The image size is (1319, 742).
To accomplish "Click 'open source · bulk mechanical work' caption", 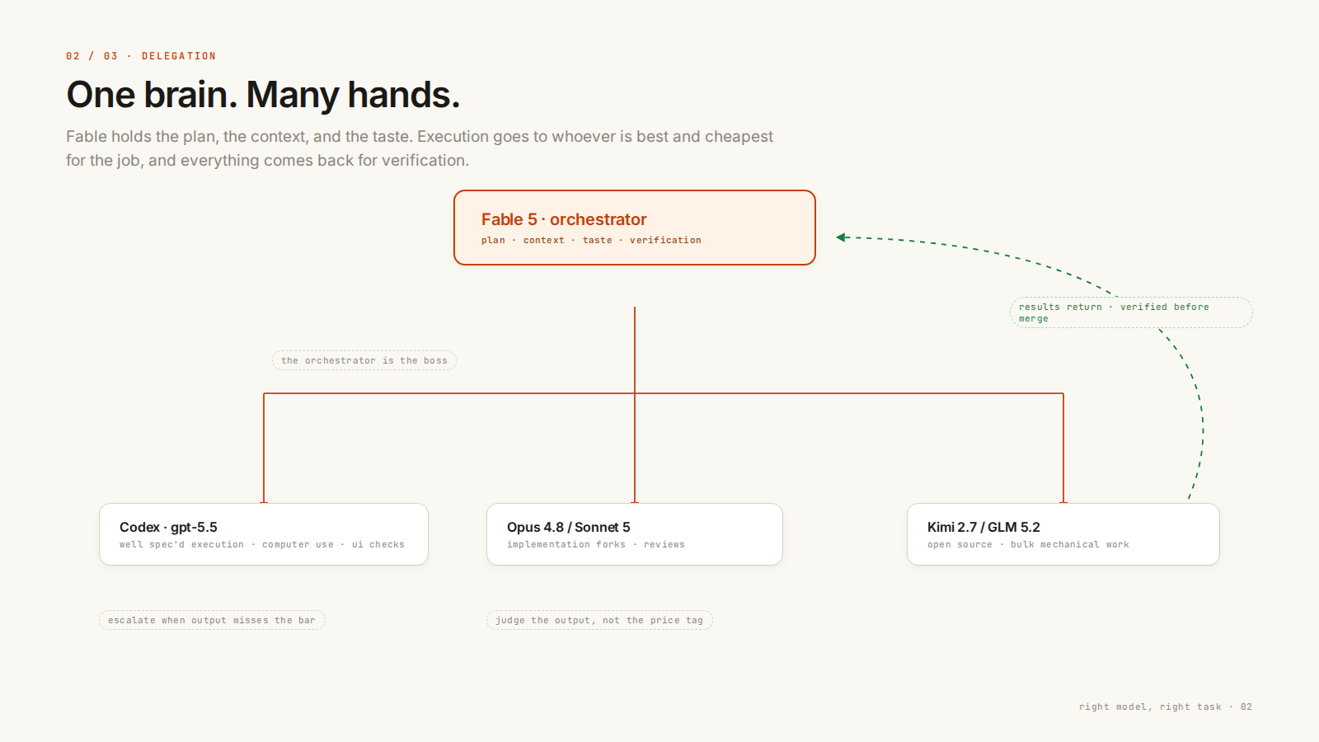I will tap(1028, 544).
